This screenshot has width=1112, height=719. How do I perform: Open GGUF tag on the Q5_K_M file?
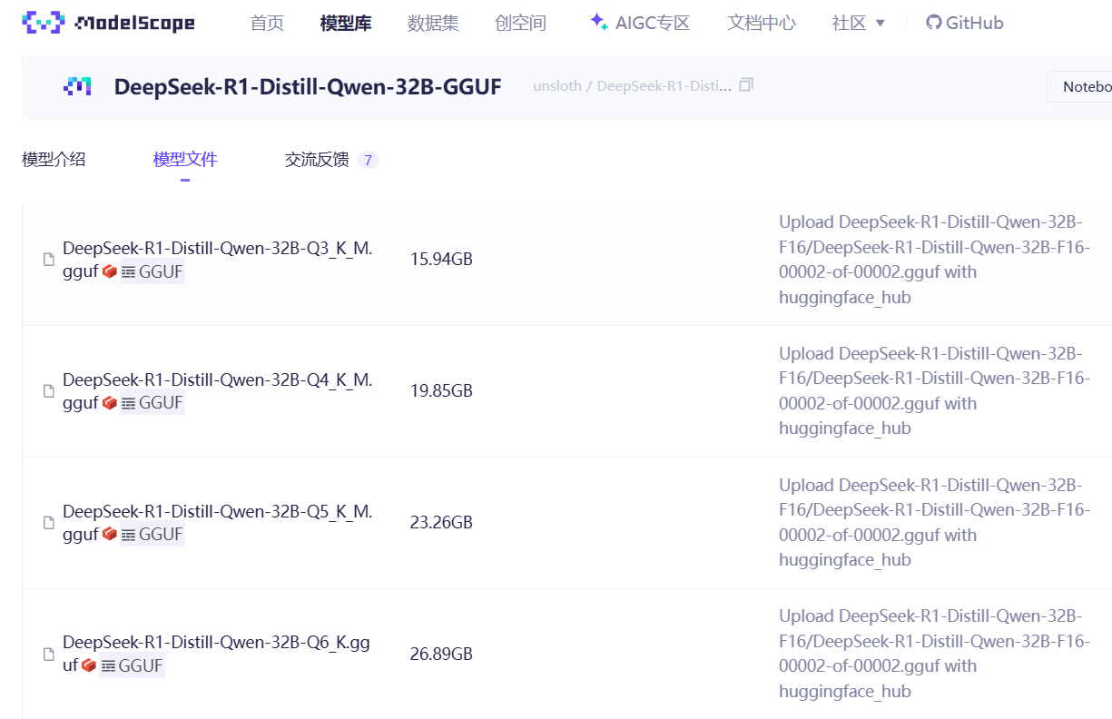tap(153, 535)
